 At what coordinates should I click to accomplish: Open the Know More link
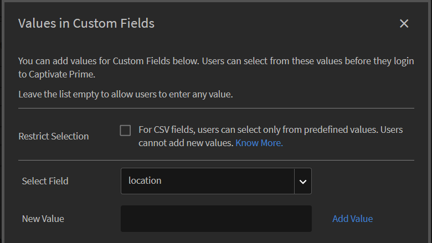[259, 143]
